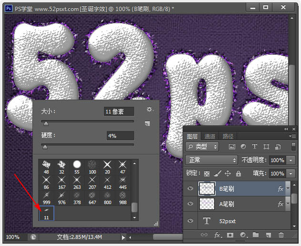Expand the 类型 filter type dropdown
Viewport: 301px width, 246px height.
pos(202,147)
